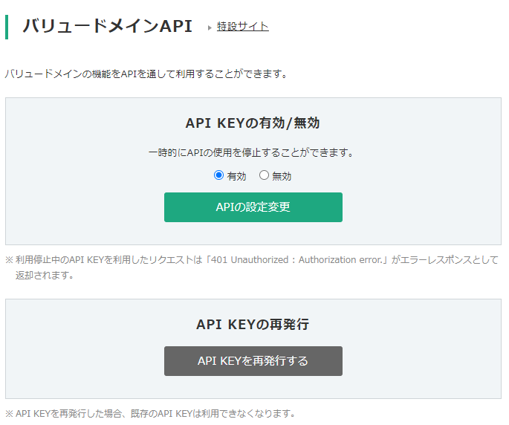Click the バリュードメインAPI page heading

tap(108, 26)
